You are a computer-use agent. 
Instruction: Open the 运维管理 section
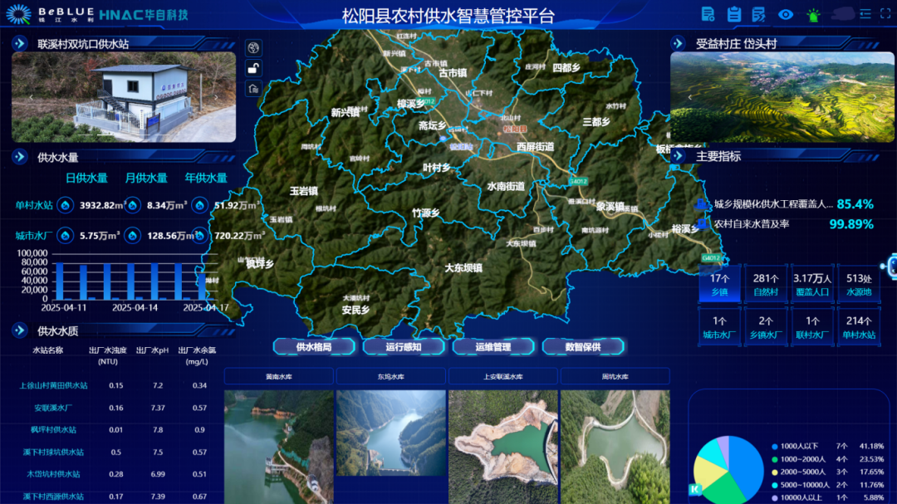coord(493,347)
